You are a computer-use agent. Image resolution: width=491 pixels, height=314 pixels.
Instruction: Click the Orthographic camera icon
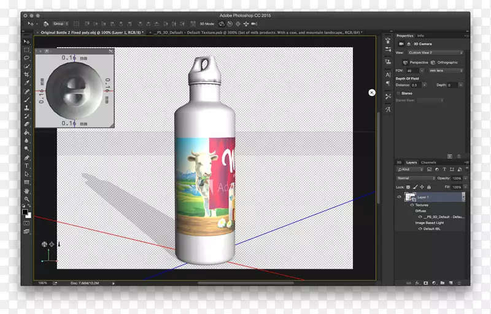[x=433, y=62]
